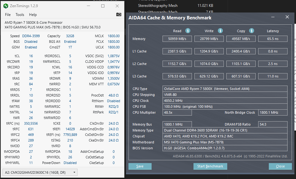Click the Capacity value 32GB
Screen dimensions: 296x179
click(70, 36)
